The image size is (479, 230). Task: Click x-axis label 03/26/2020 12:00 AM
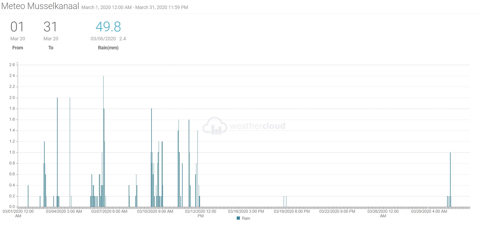point(383,214)
